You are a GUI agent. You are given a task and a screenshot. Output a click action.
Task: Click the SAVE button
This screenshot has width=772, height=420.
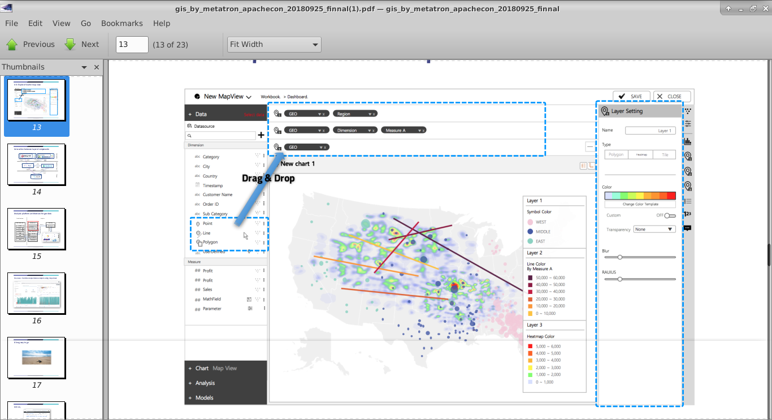tap(631, 96)
